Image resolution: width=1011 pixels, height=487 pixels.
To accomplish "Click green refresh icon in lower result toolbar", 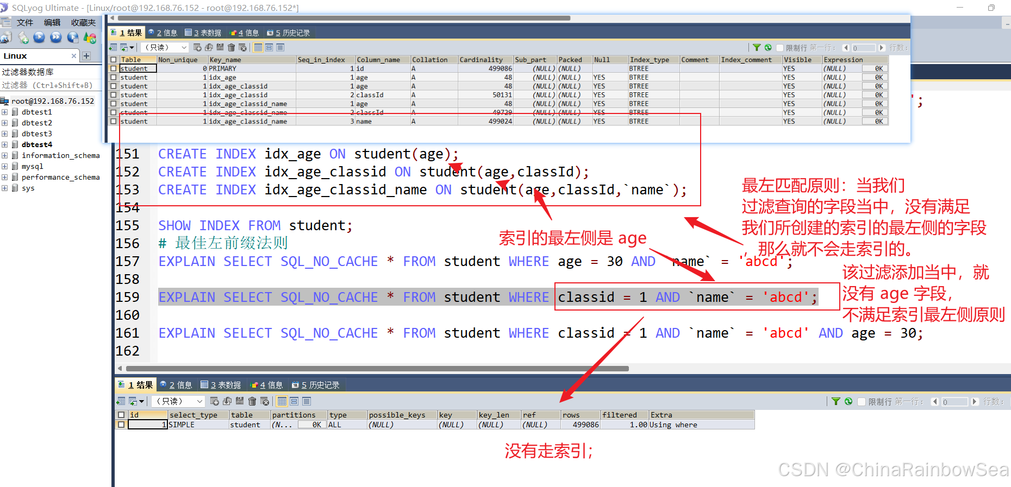I will click(x=848, y=401).
